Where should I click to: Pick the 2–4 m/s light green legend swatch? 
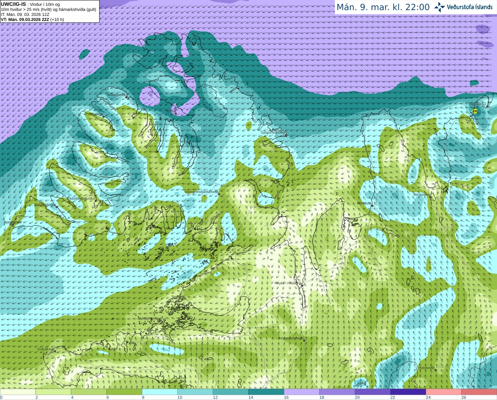tap(53, 392)
